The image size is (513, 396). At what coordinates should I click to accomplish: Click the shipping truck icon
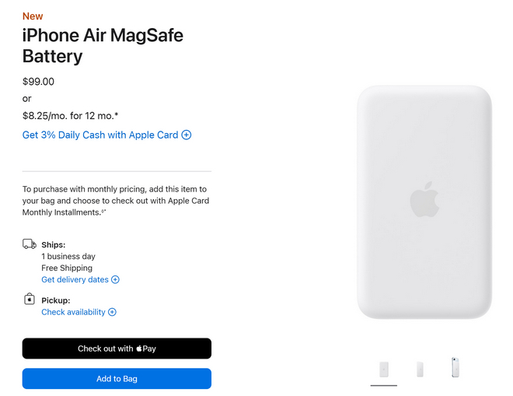click(30, 244)
